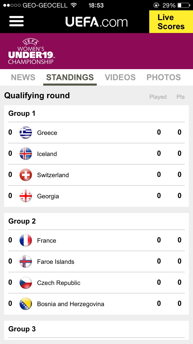The height and width of the screenshot is (344, 193).
Task: Tap the Faroe Islands flag icon
Action: pos(26,261)
